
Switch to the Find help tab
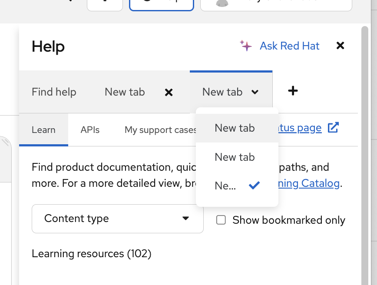pyautogui.click(x=54, y=92)
